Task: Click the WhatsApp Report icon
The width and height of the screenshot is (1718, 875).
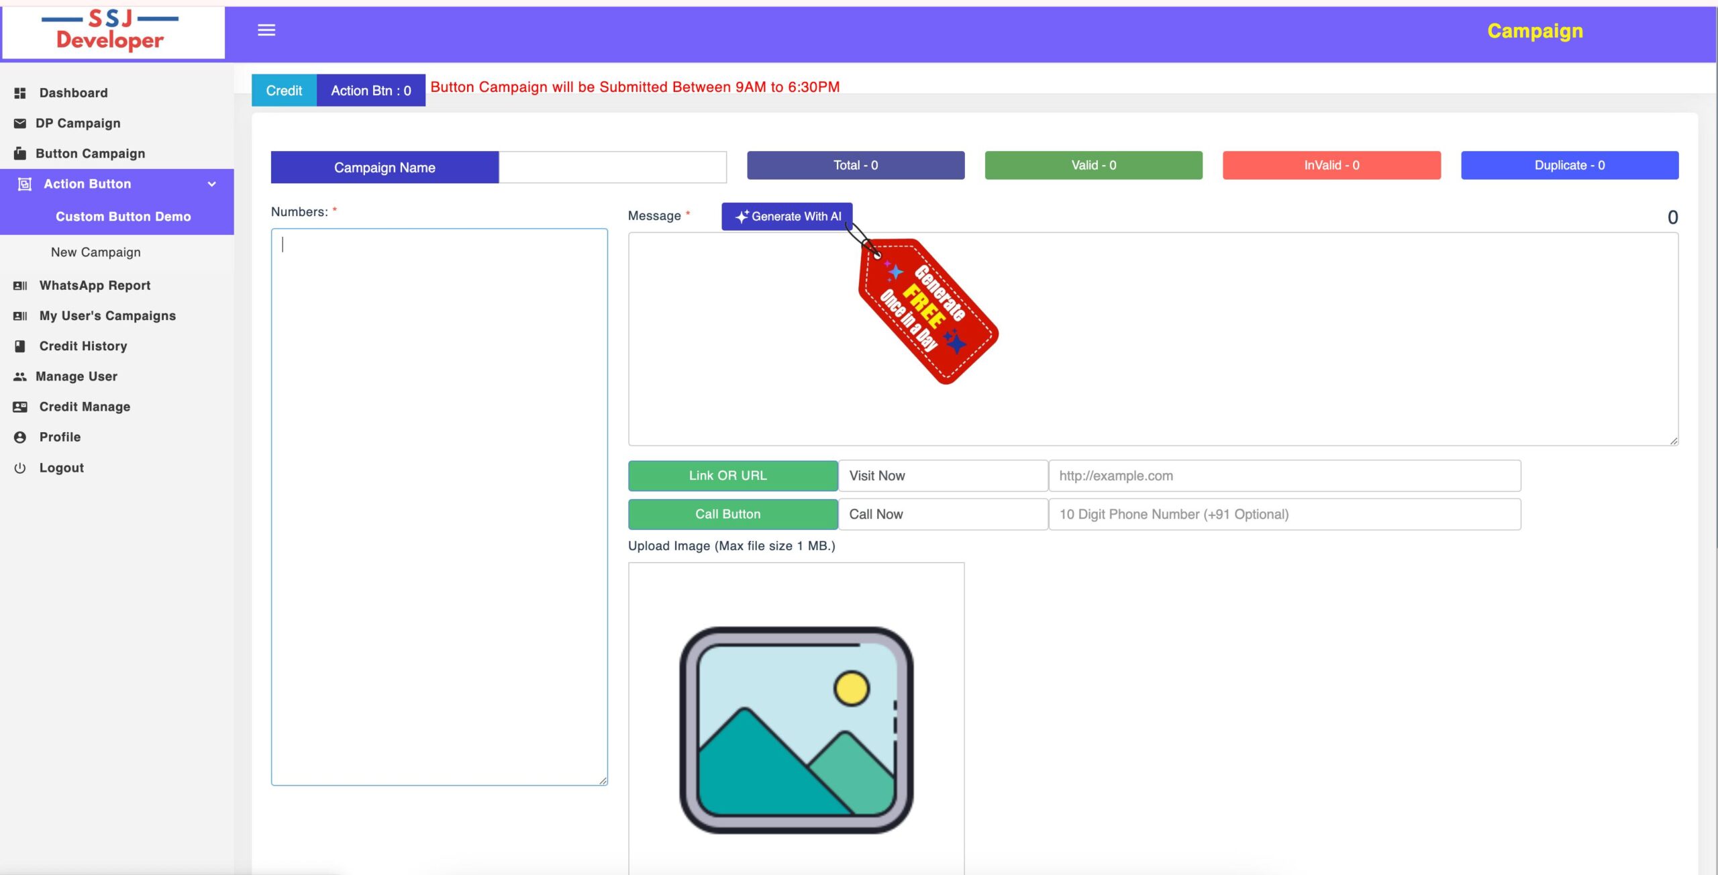Action: tap(20, 286)
